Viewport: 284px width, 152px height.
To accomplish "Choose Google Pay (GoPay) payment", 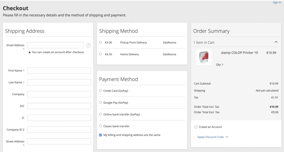I will point(101,102).
